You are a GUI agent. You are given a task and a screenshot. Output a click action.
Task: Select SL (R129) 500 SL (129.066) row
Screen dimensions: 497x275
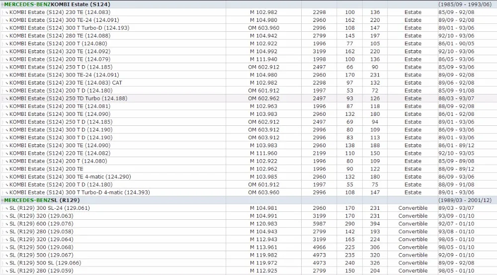click(248, 263)
